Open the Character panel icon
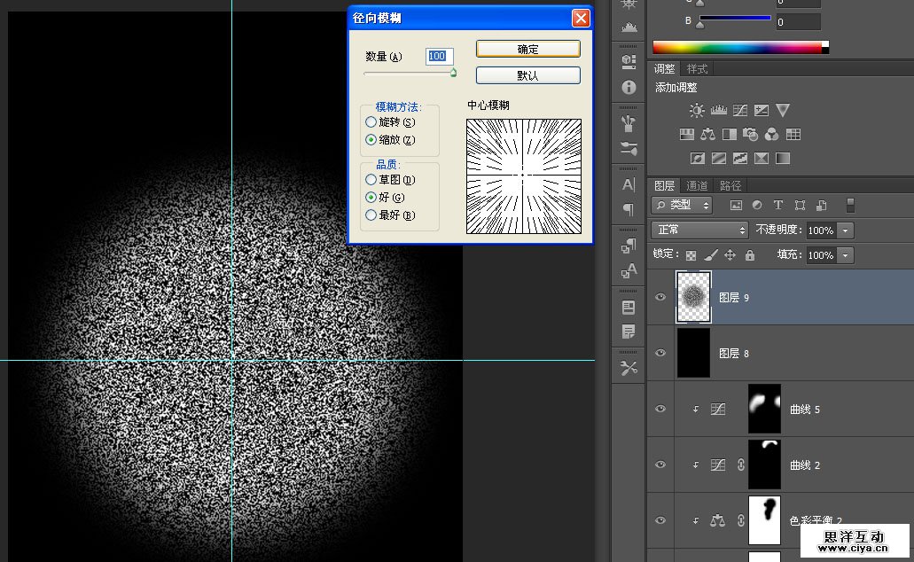This screenshot has width=914, height=562. tap(629, 184)
